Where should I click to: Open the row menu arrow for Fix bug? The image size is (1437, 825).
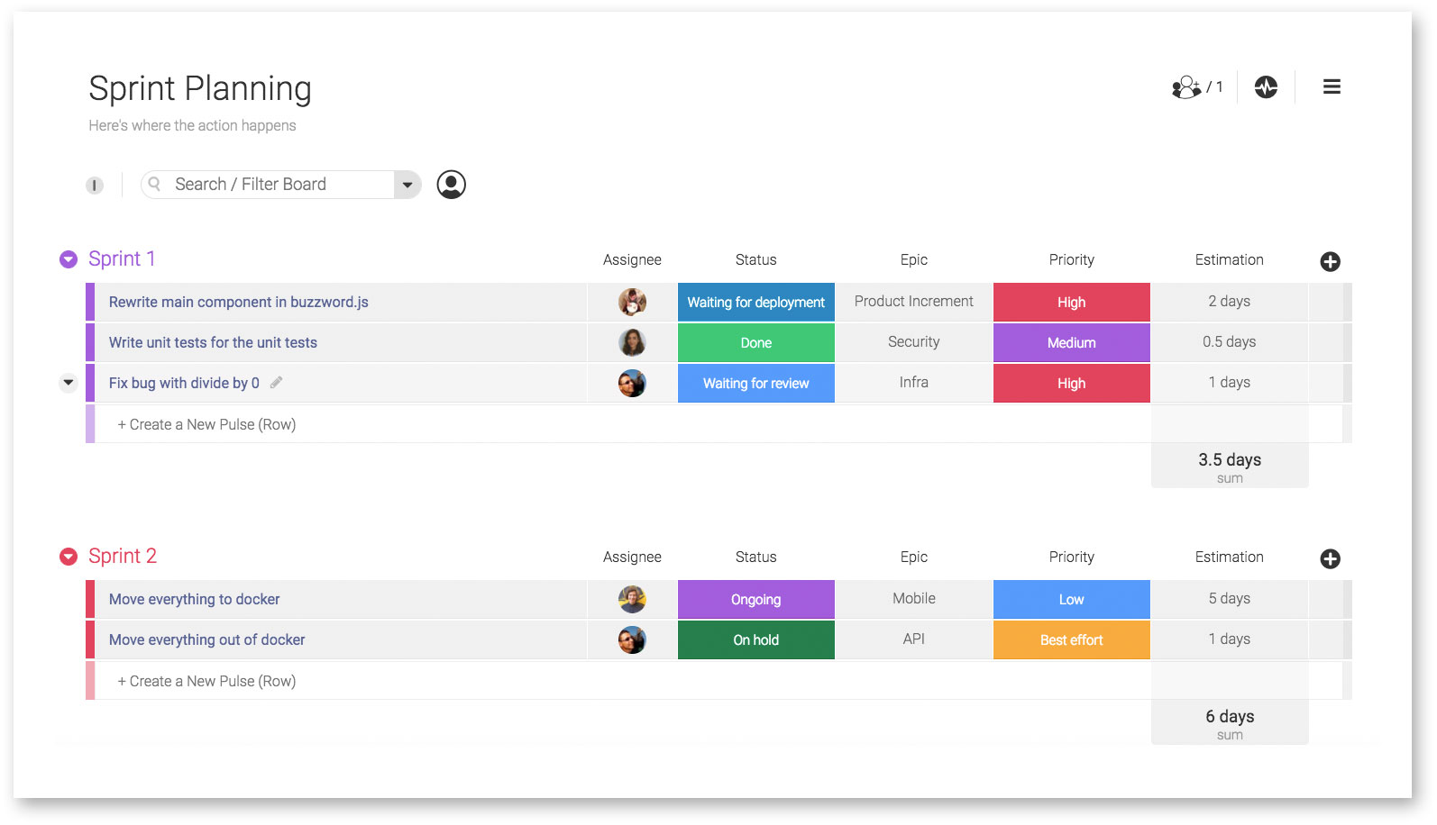[69, 383]
